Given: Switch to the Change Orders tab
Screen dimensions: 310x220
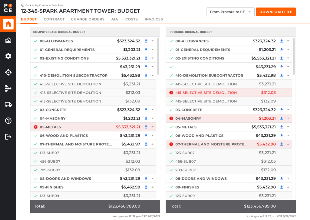Looking at the screenshot, I should (x=87, y=19).
